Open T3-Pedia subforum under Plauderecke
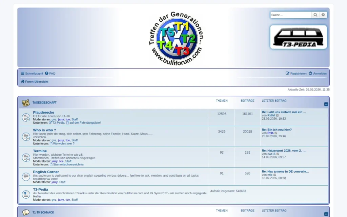 (57, 123)
